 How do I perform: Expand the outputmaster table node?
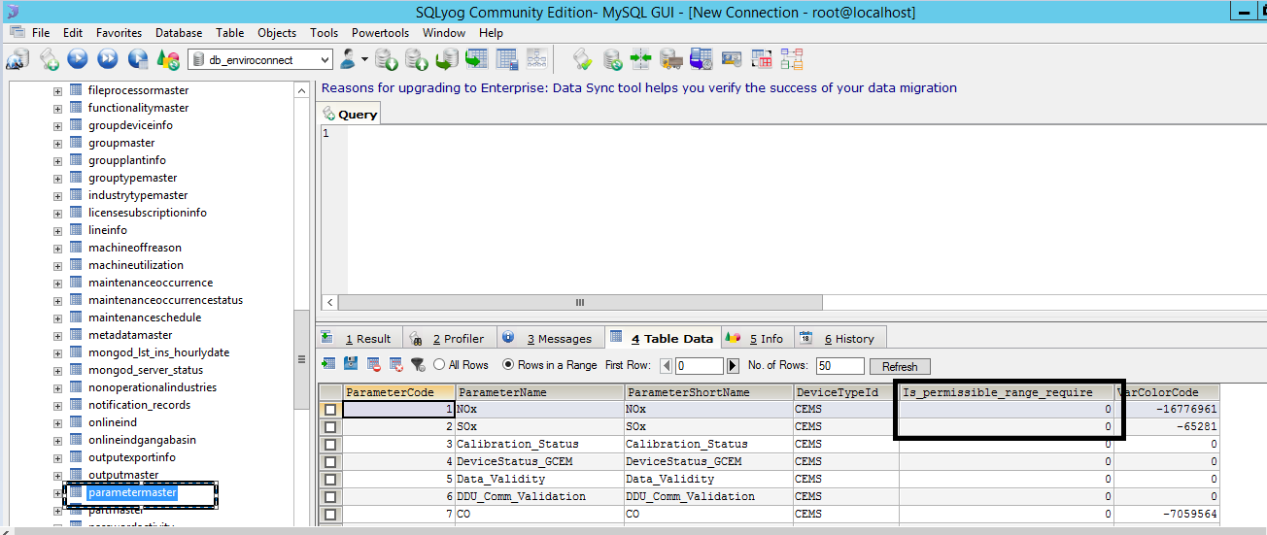57,475
